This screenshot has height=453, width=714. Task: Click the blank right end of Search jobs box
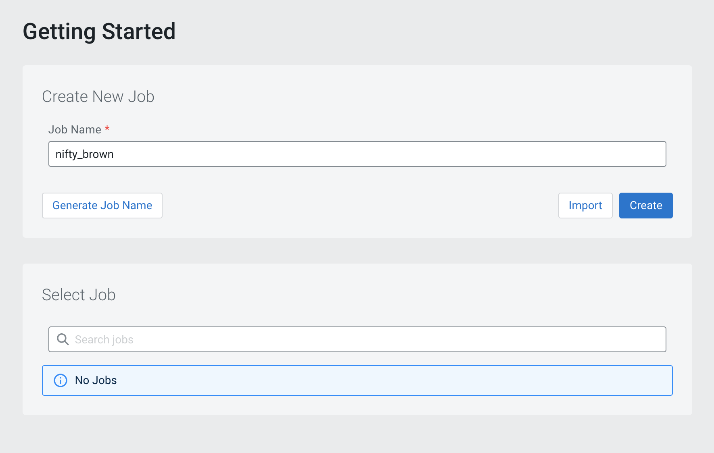coord(565,339)
